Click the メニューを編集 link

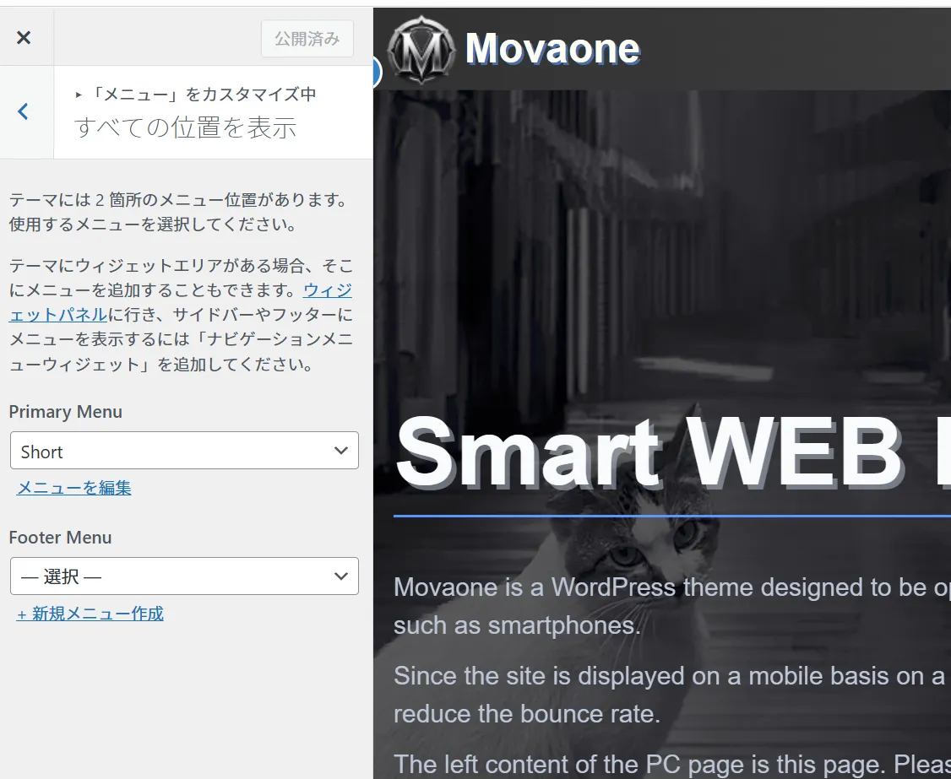[74, 488]
